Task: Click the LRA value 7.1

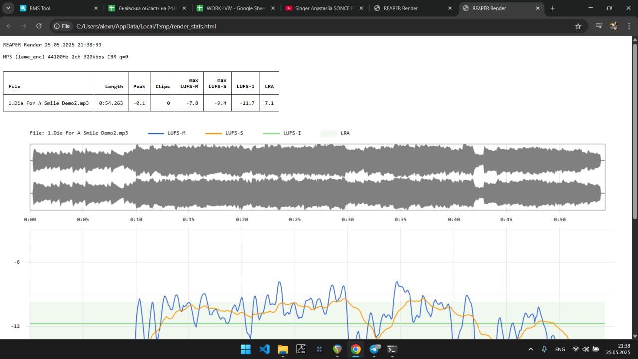Action: point(269,103)
